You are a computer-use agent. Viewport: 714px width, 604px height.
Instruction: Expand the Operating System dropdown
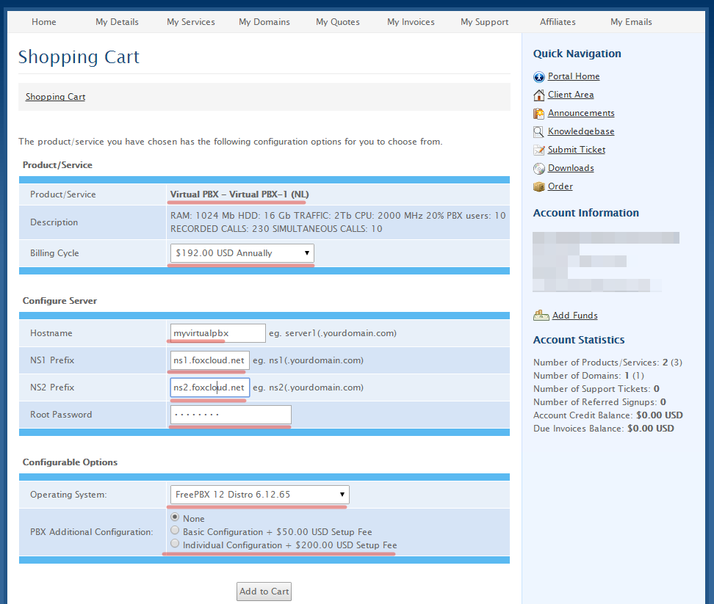pyautogui.click(x=259, y=495)
